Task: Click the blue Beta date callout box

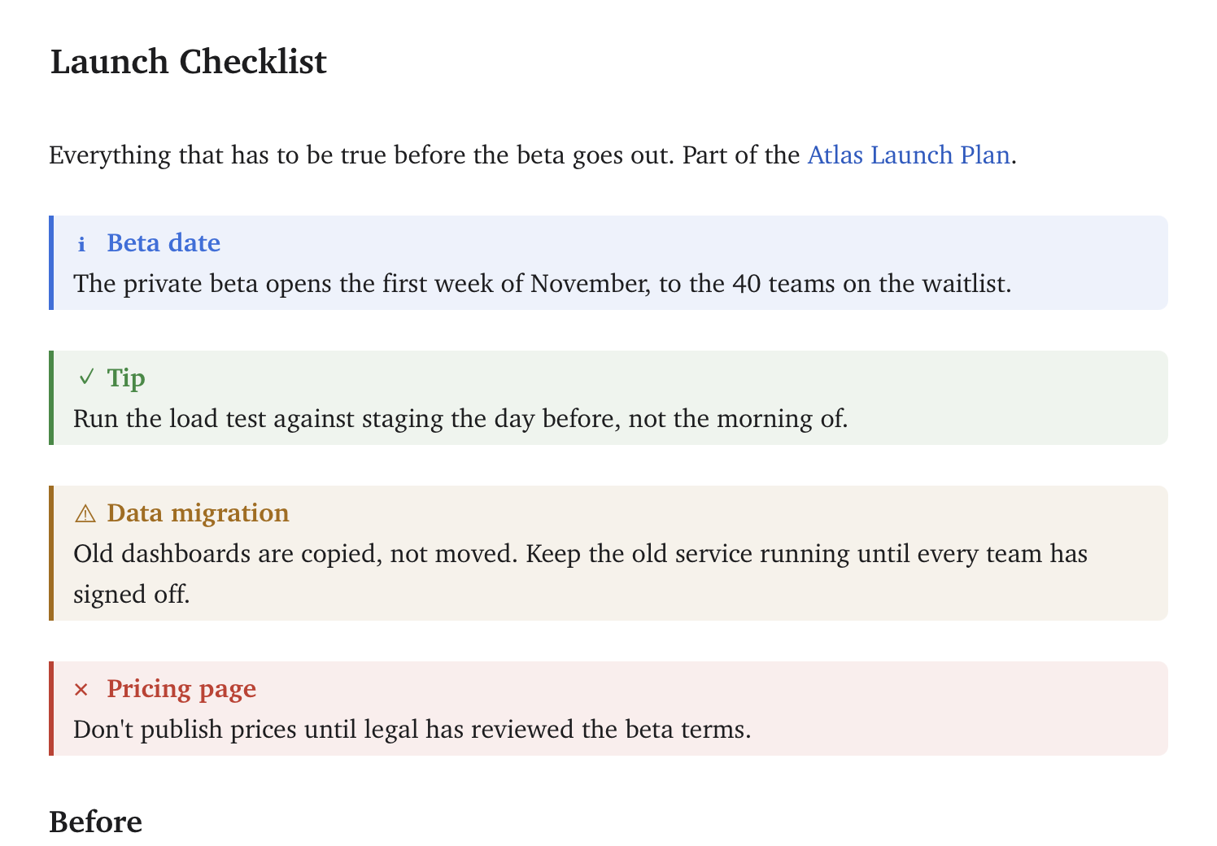Action: (x=608, y=263)
